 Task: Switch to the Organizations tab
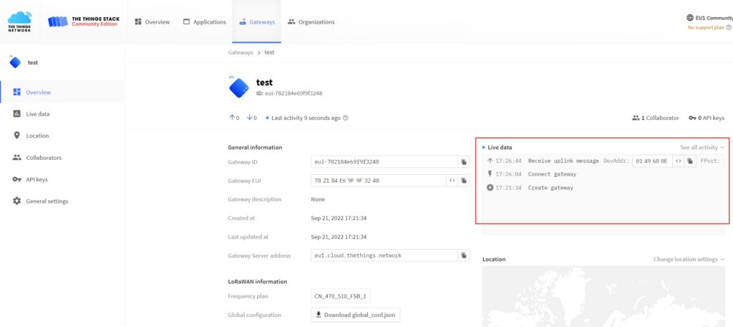[311, 22]
